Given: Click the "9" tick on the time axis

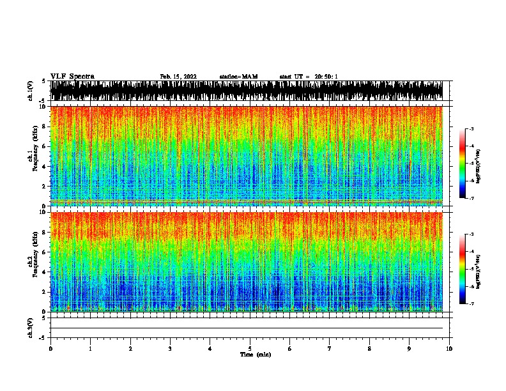Looking at the screenshot, I should 409,349.
